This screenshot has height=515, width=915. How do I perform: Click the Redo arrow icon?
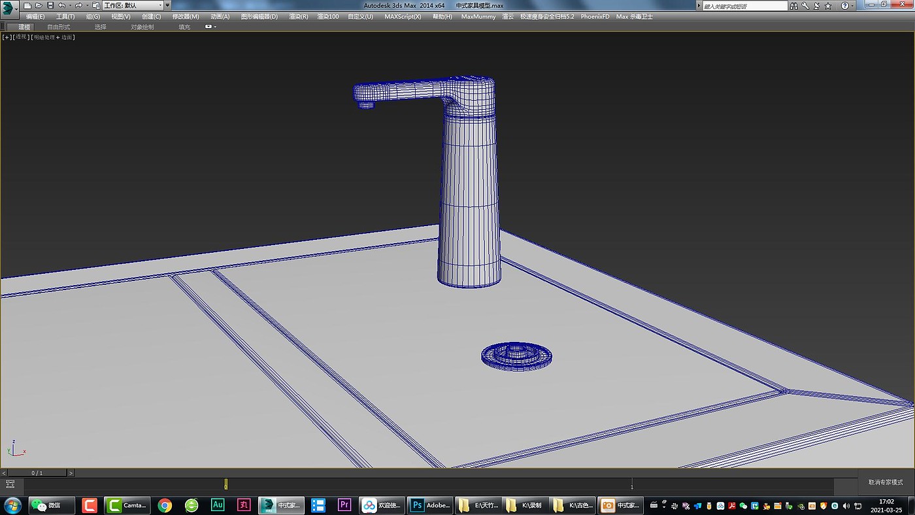pos(78,5)
